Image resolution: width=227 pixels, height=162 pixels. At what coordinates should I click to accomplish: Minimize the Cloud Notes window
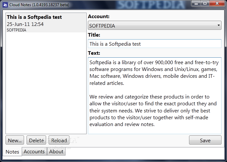click(x=196, y=3)
